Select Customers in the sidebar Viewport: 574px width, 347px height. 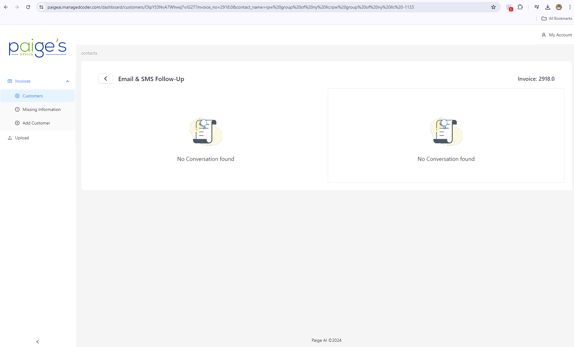38,96
